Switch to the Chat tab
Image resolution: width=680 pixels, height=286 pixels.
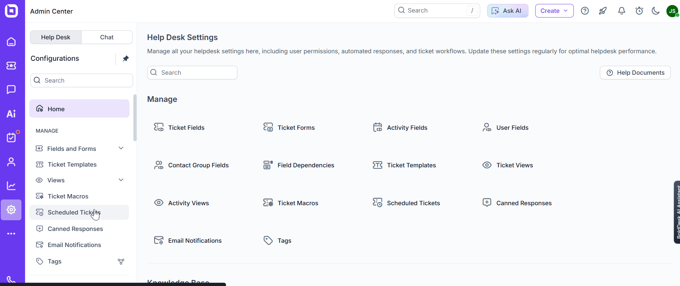[107, 37]
